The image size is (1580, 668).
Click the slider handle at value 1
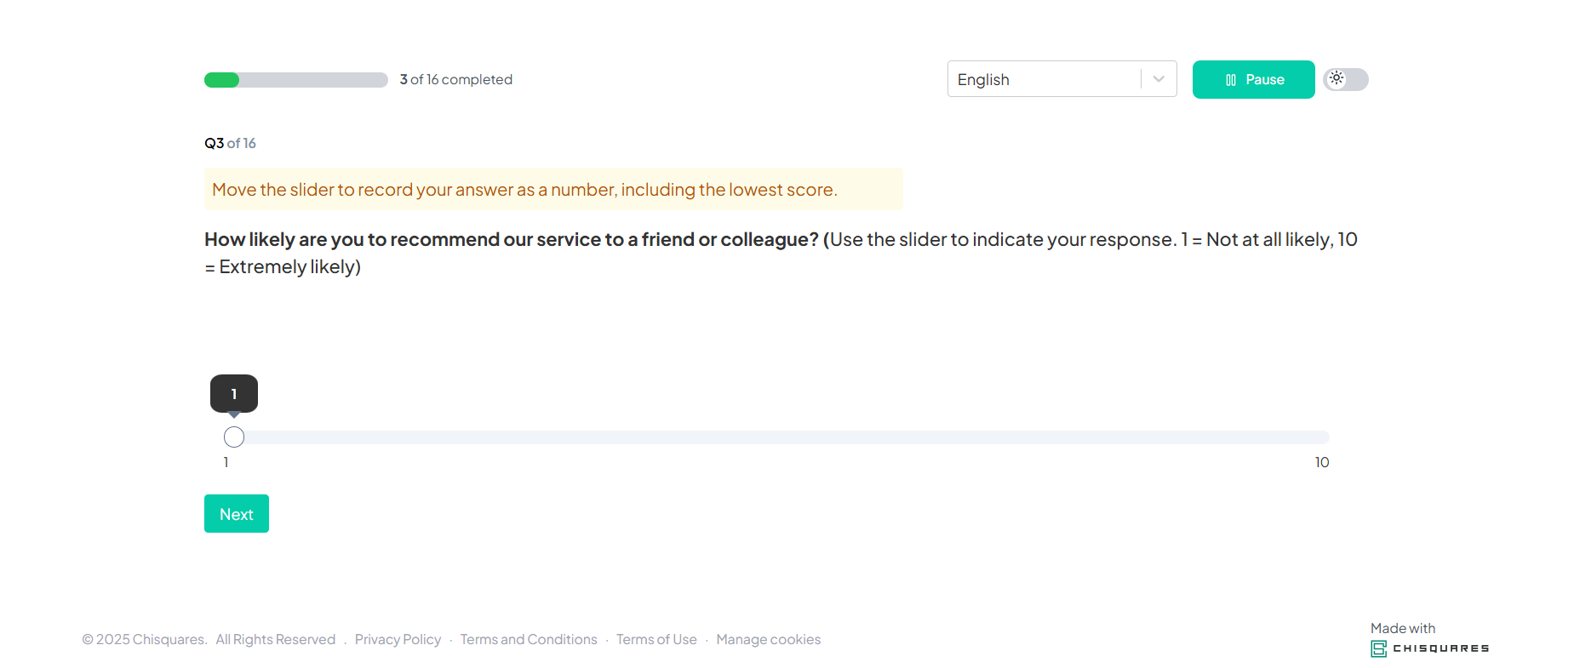(234, 437)
